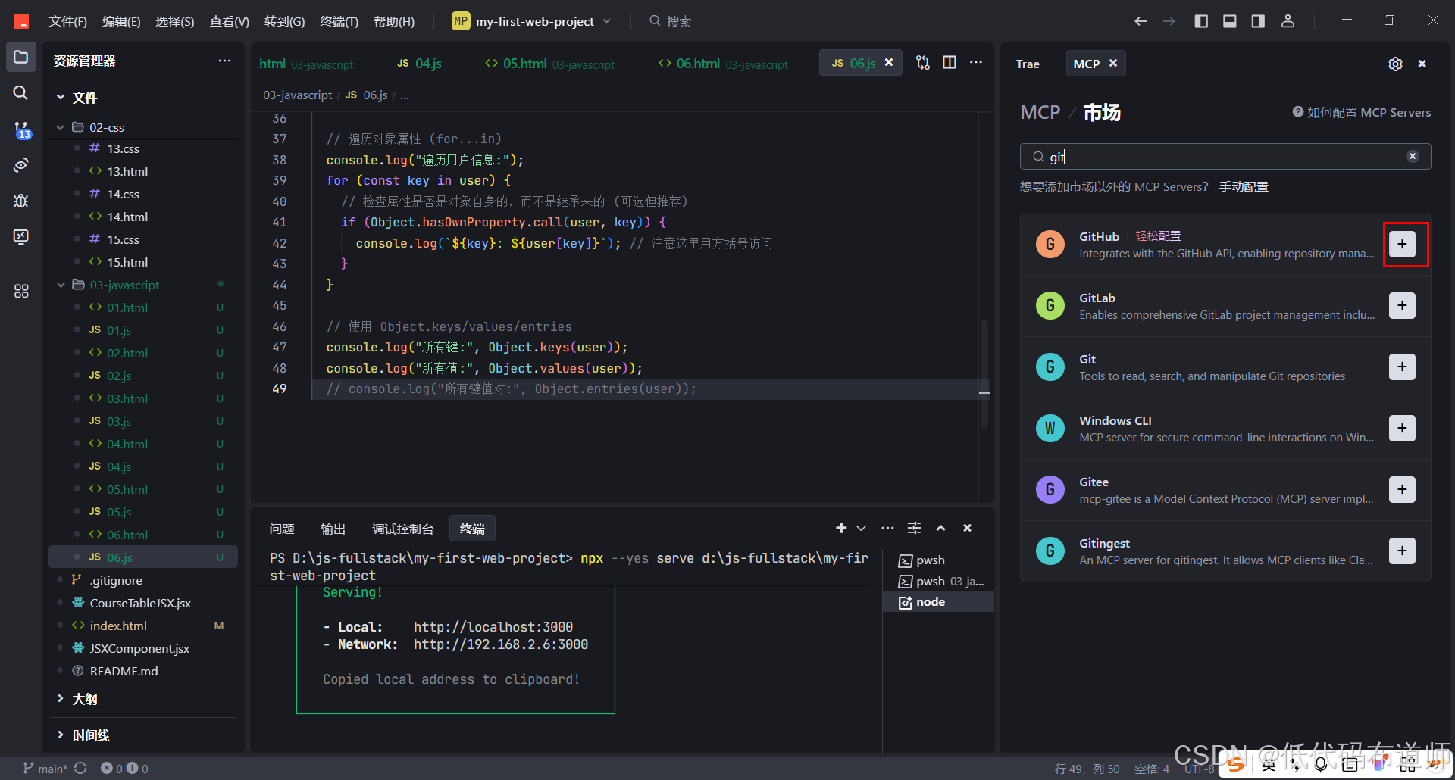The width and height of the screenshot is (1455, 780).
Task: Add the Git MCP server
Action: coord(1402,367)
